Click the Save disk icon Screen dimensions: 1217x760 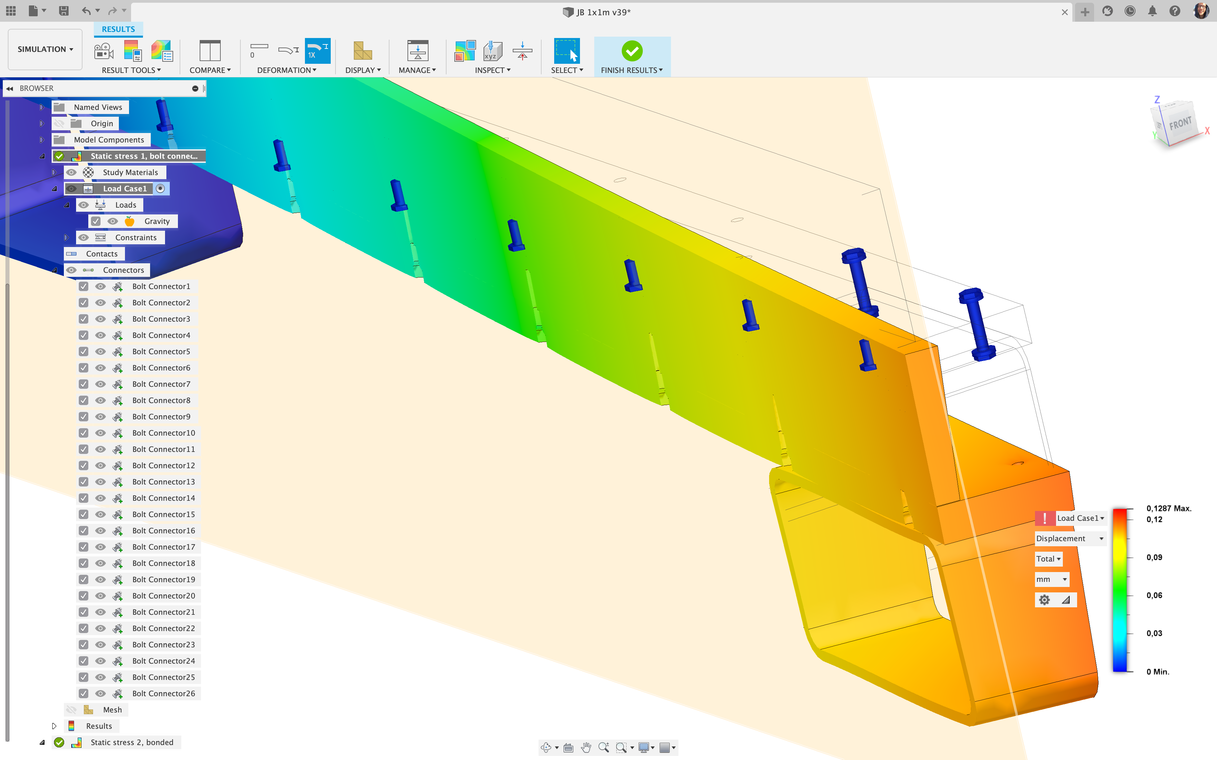63,11
